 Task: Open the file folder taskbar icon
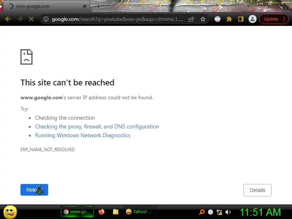coord(115,212)
